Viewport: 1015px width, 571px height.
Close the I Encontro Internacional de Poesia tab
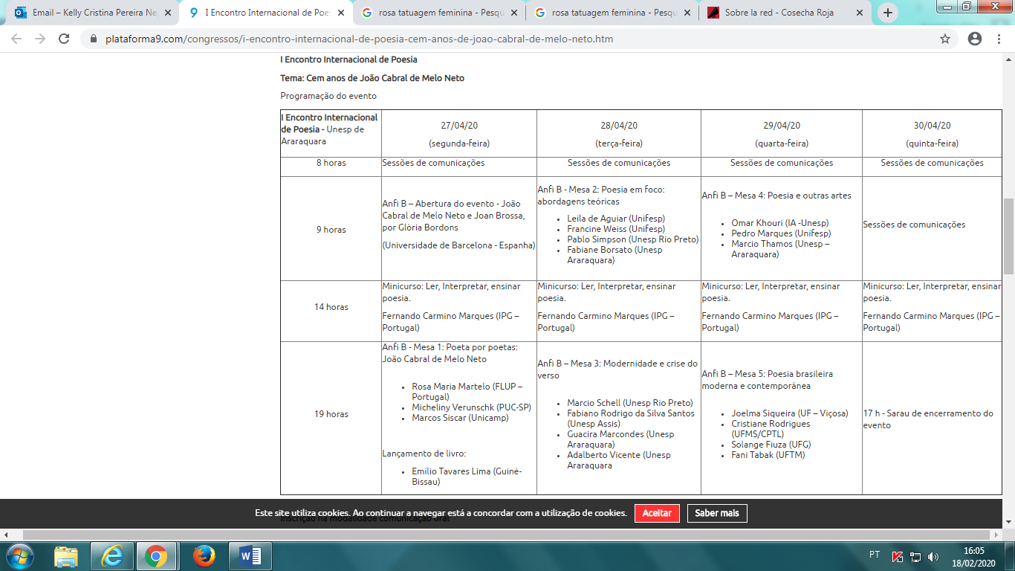coord(340,13)
